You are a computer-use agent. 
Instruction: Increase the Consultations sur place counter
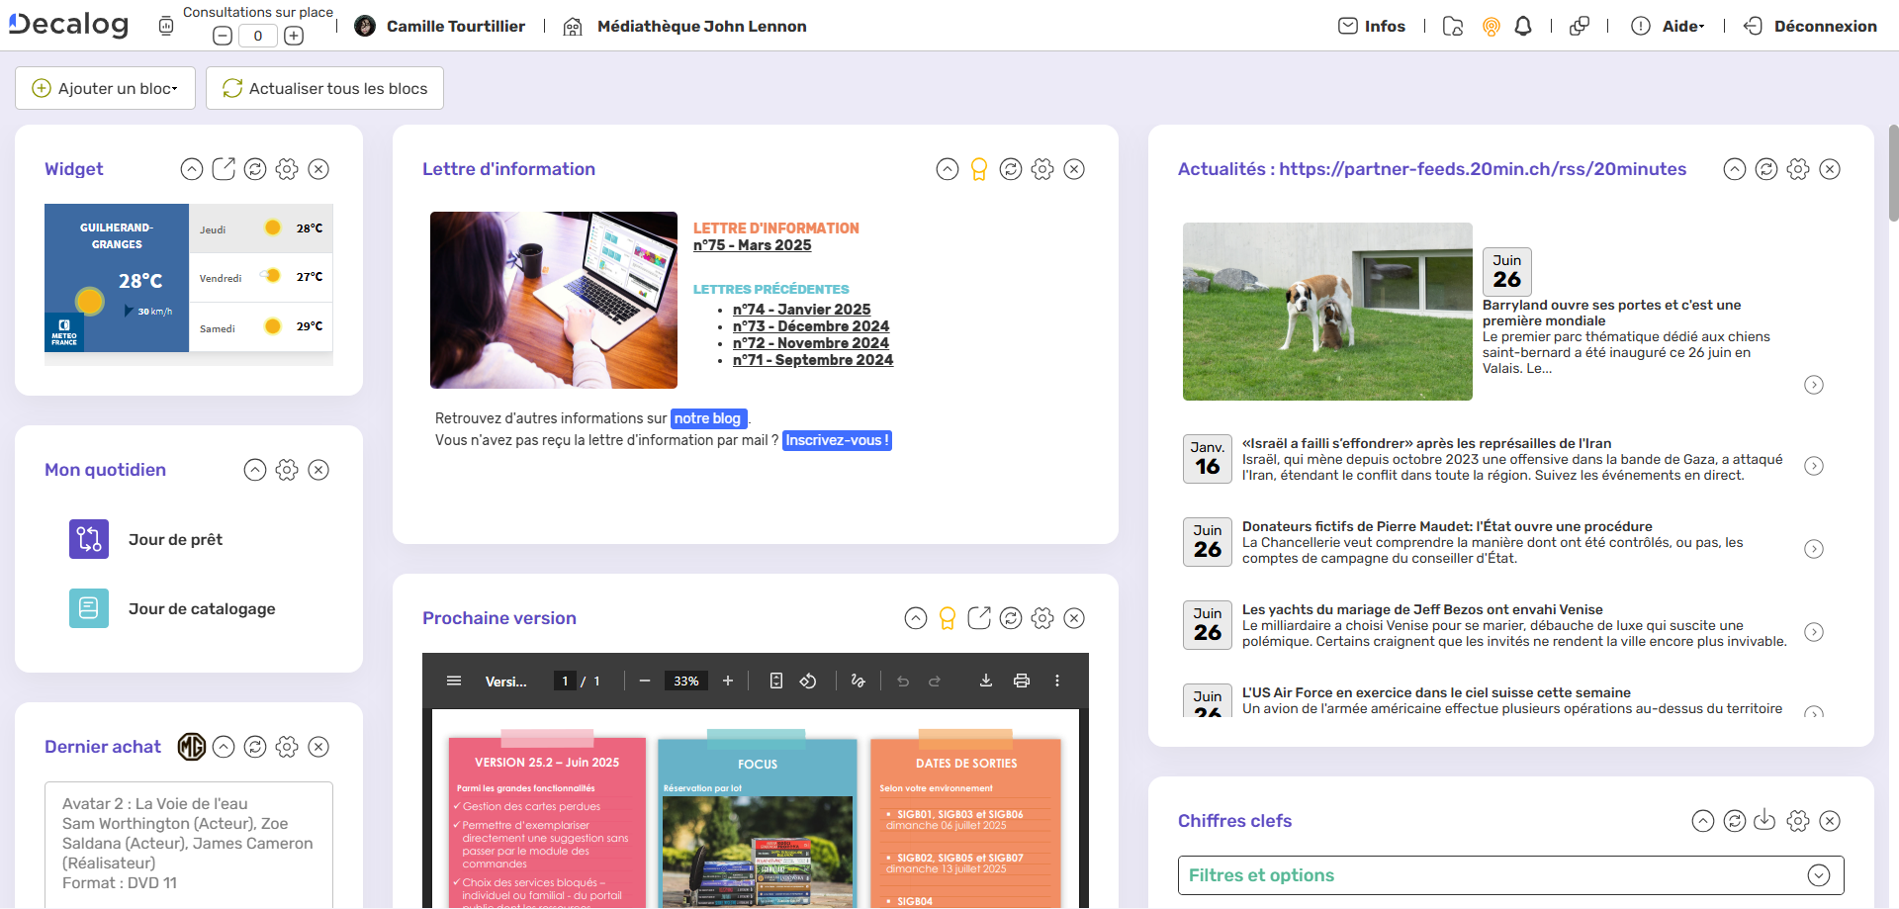(x=294, y=36)
